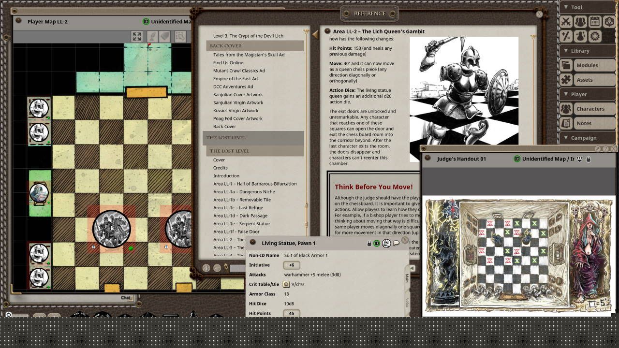Open the Modules library button

(x=594, y=65)
